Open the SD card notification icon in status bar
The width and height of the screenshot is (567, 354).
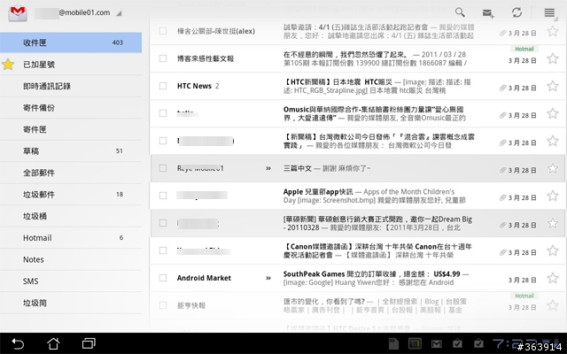click(393, 343)
